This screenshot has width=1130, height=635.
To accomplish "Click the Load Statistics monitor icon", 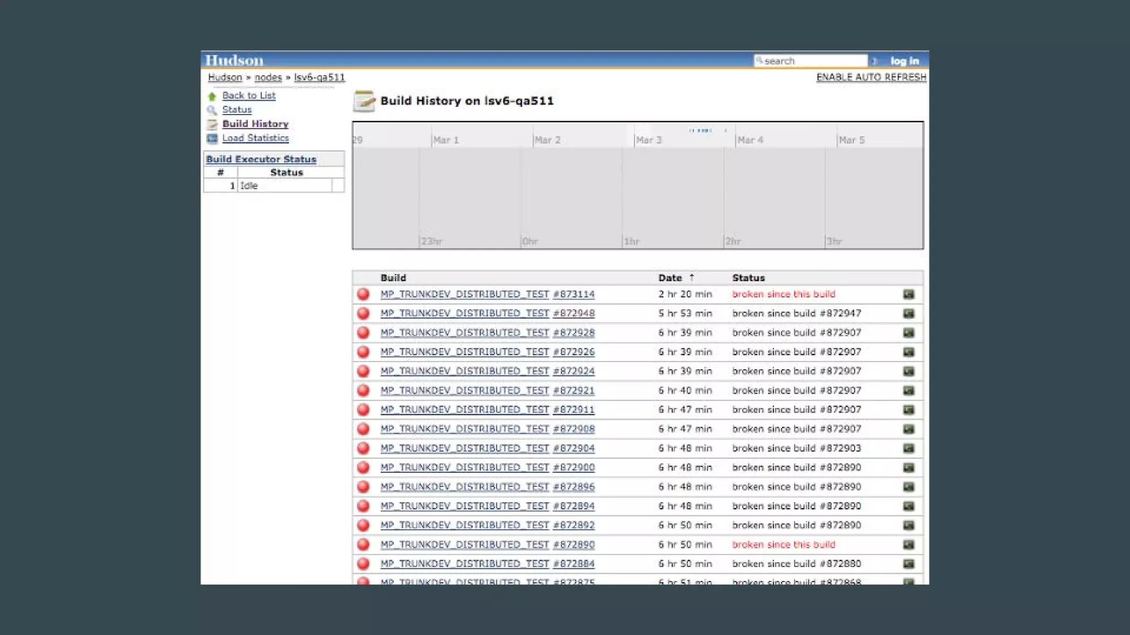I will (x=212, y=138).
